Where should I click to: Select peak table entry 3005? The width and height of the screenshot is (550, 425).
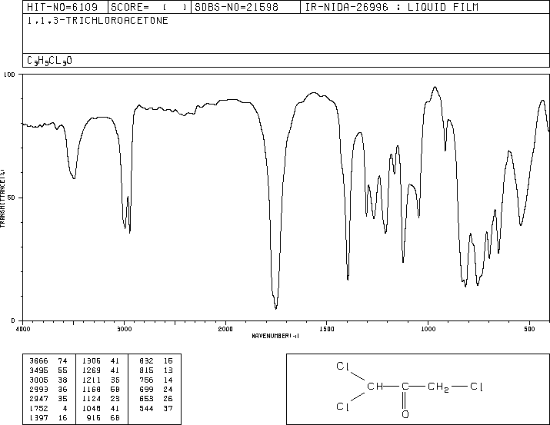coord(48,380)
